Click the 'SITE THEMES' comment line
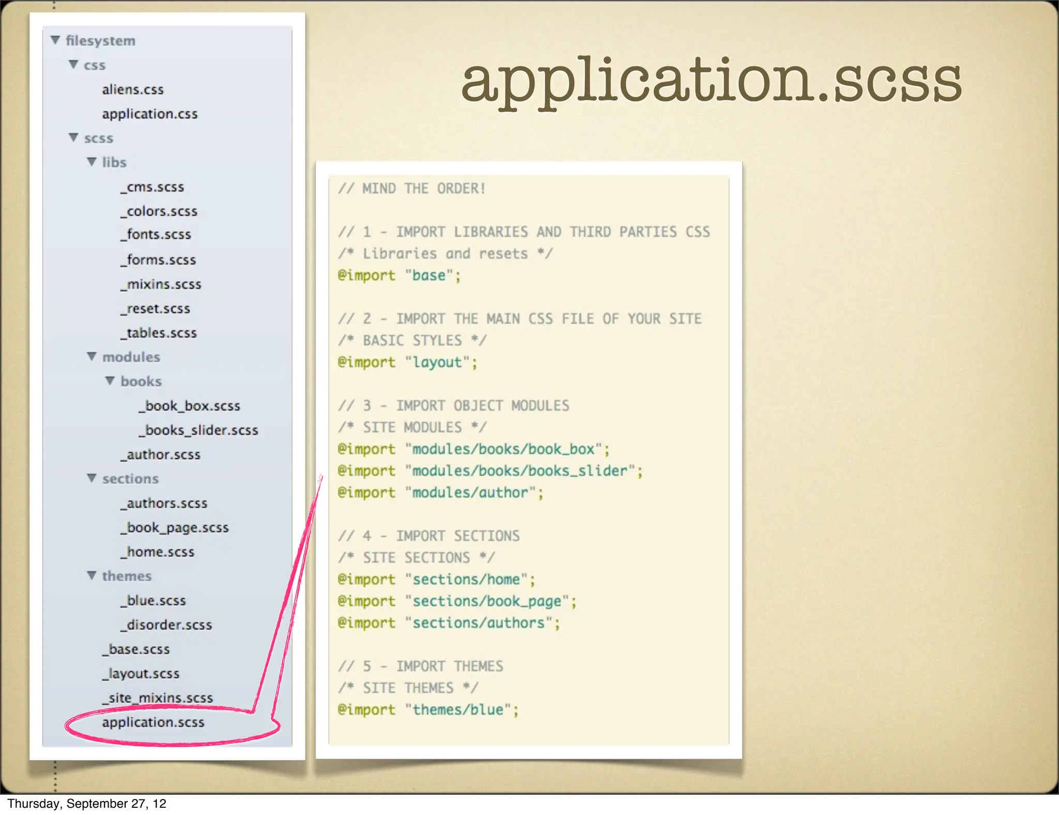Image resolution: width=1059 pixels, height=815 pixels. 408,688
